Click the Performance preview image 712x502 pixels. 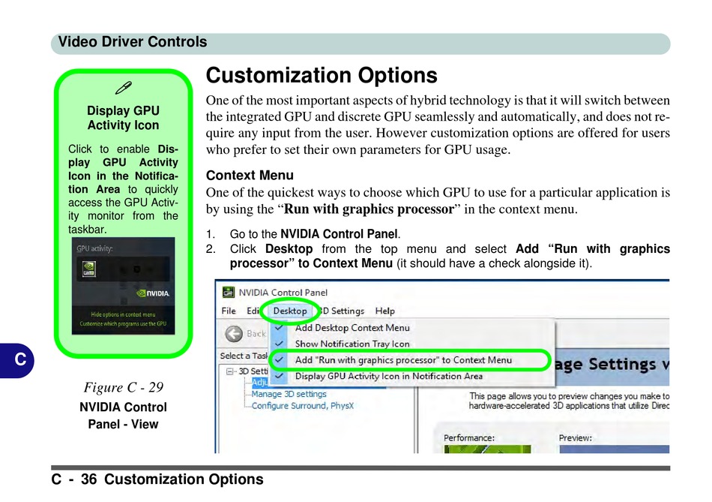click(487, 449)
